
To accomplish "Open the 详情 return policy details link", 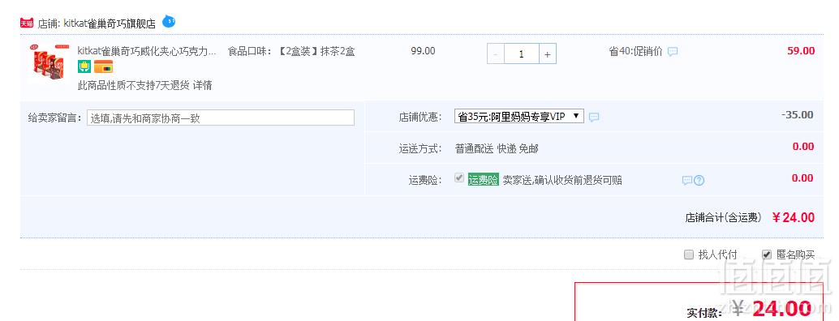I will point(202,85).
